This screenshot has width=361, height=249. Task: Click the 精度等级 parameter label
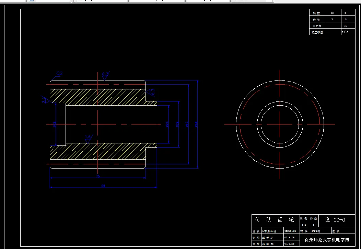(317, 32)
